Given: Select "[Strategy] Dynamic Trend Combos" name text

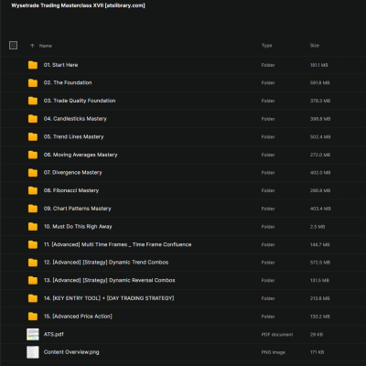Looking at the screenshot, I should pos(125,263).
